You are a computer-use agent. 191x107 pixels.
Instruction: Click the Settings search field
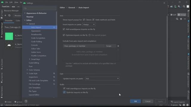pos(40,8)
